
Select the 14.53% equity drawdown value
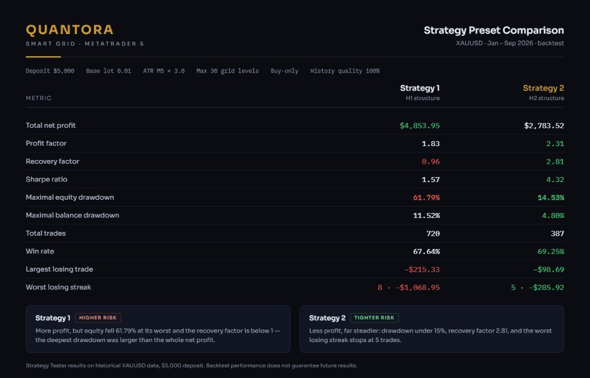[550, 197]
